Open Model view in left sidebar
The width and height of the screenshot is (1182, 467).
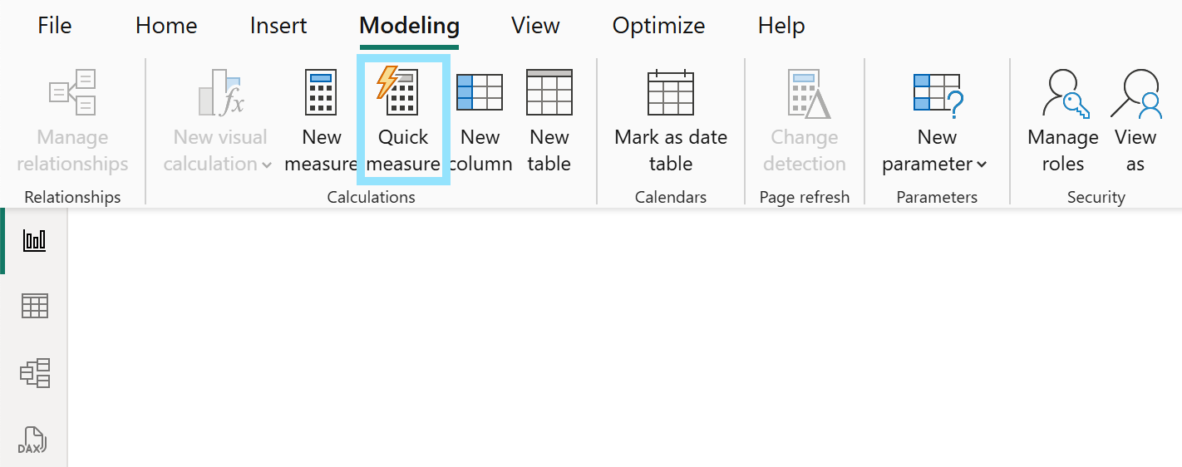click(x=35, y=373)
